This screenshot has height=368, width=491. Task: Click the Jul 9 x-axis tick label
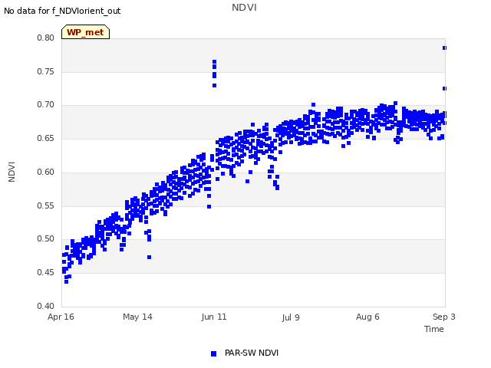tap(291, 317)
